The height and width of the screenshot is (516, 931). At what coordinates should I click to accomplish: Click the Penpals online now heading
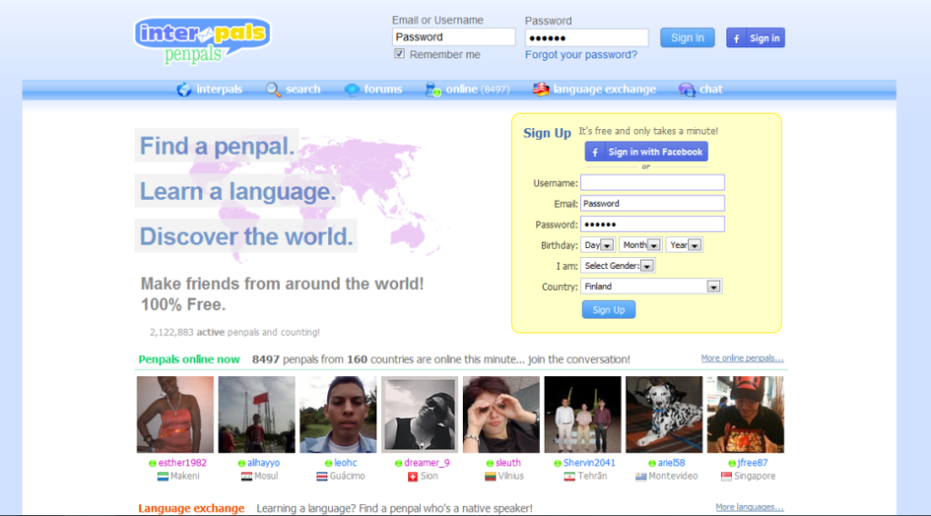pyautogui.click(x=189, y=360)
